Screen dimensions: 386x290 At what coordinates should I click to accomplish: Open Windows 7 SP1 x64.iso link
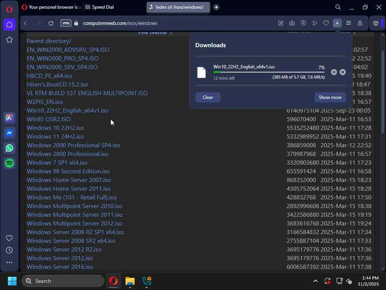pos(57,162)
